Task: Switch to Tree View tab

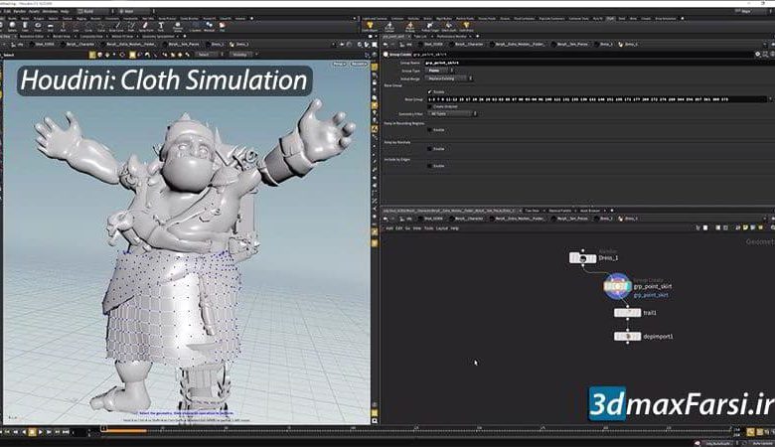Action: coord(533,211)
